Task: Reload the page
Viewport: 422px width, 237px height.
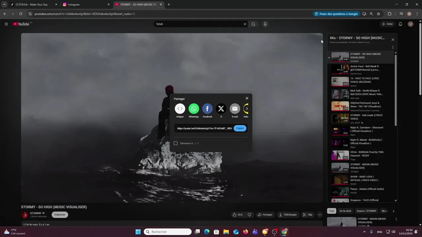Action: [20, 14]
